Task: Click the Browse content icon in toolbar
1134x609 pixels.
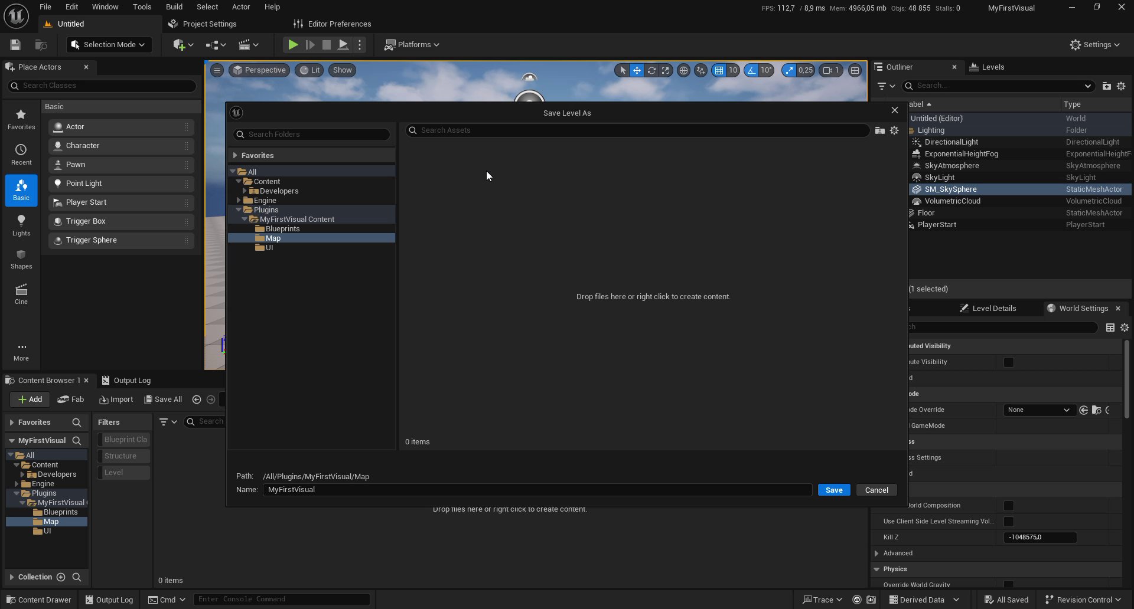Action: pyautogui.click(x=41, y=45)
